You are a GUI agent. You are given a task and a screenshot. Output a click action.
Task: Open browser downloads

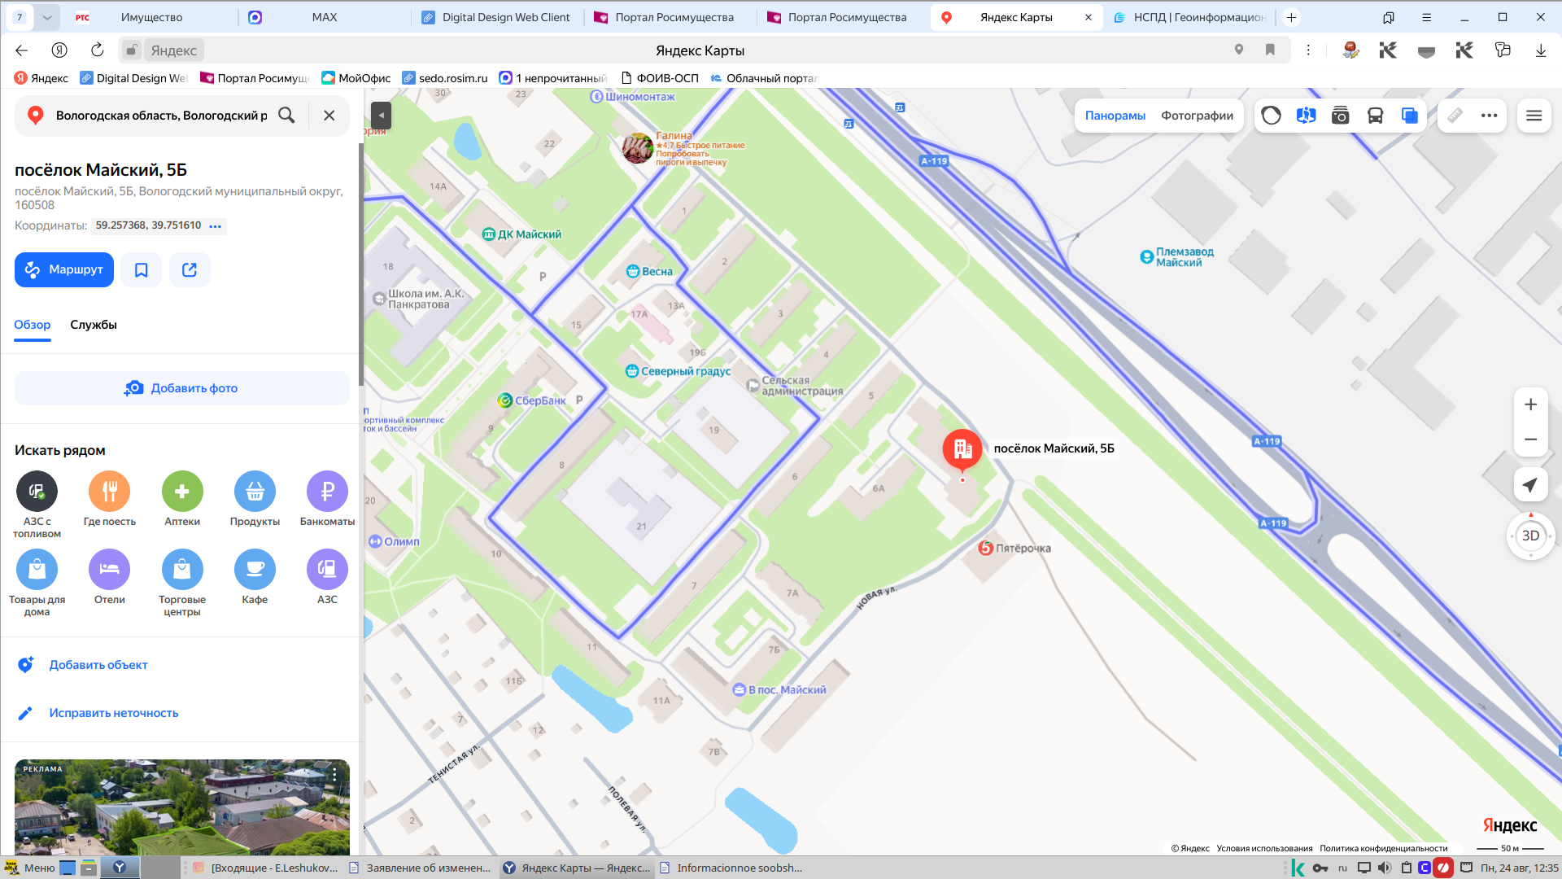1540,50
